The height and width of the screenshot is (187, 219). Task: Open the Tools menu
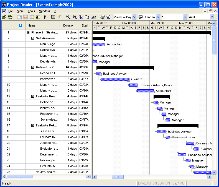[x=31, y=11]
